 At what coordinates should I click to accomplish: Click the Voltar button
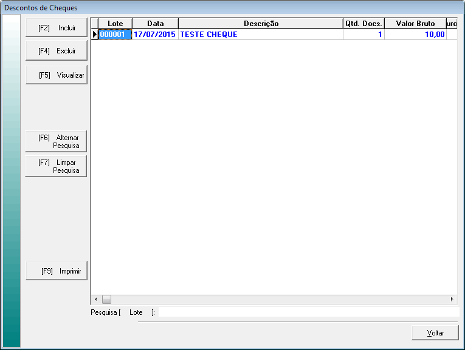435,333
